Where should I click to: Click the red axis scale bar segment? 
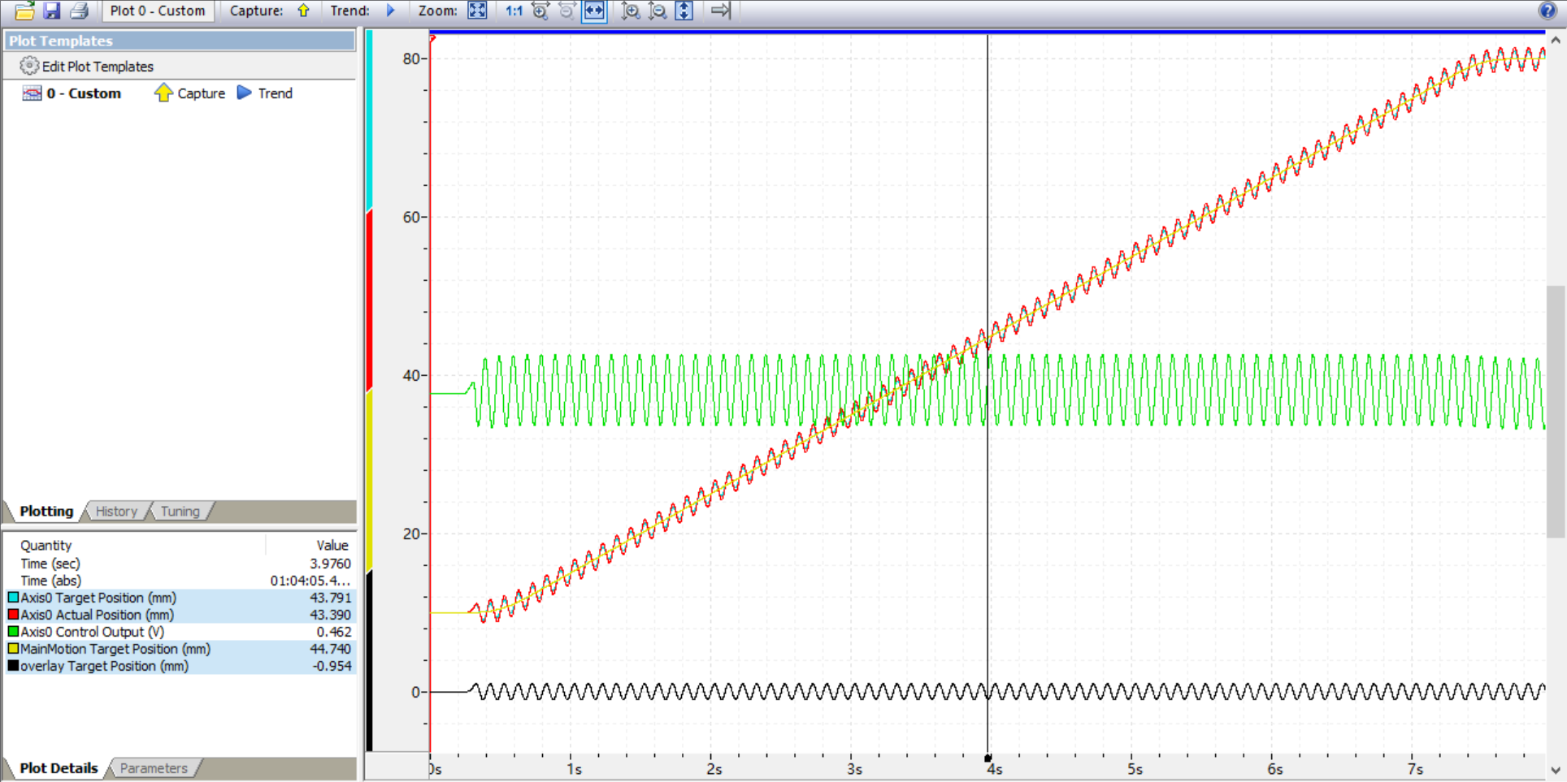pyautogui.click(x=369, y=301)
